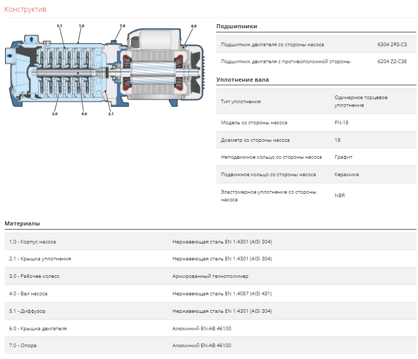The height and width of the screenshot is (359, 418).
Task: Select the Уплотнение вала section header
Action: 242,80
